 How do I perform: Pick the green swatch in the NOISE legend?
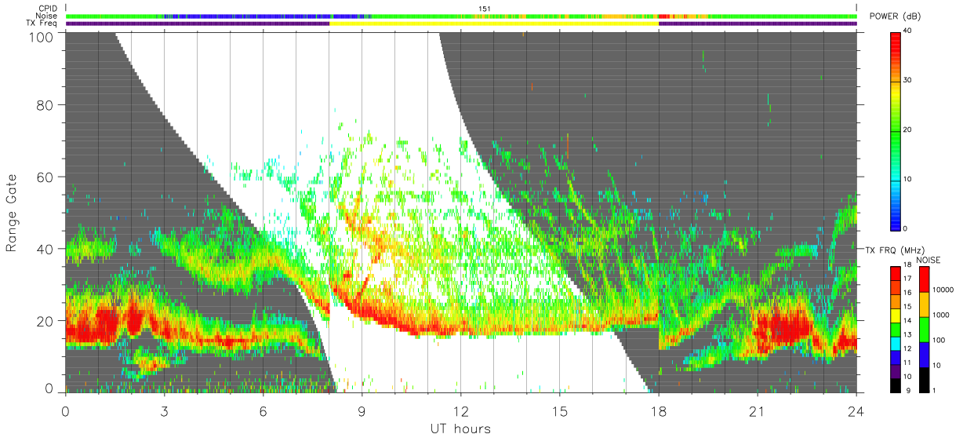(x=923, y=329)
